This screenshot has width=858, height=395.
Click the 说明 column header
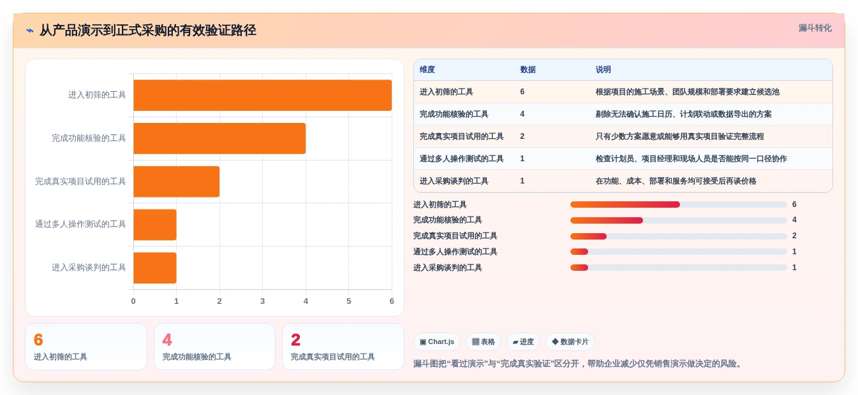[603, 69]
